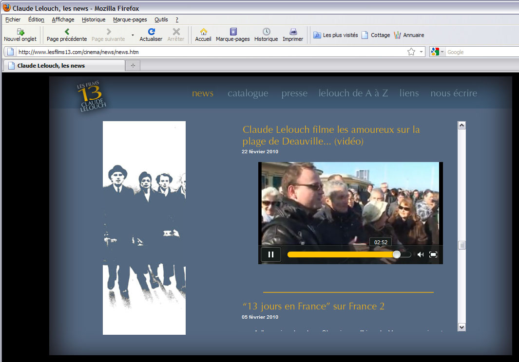The image size is (519, 362).
Task: Click the video progress slider handle
Action: [397, 254]
